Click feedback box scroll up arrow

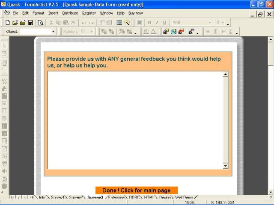pyautogui.click(x=226, y=74)
